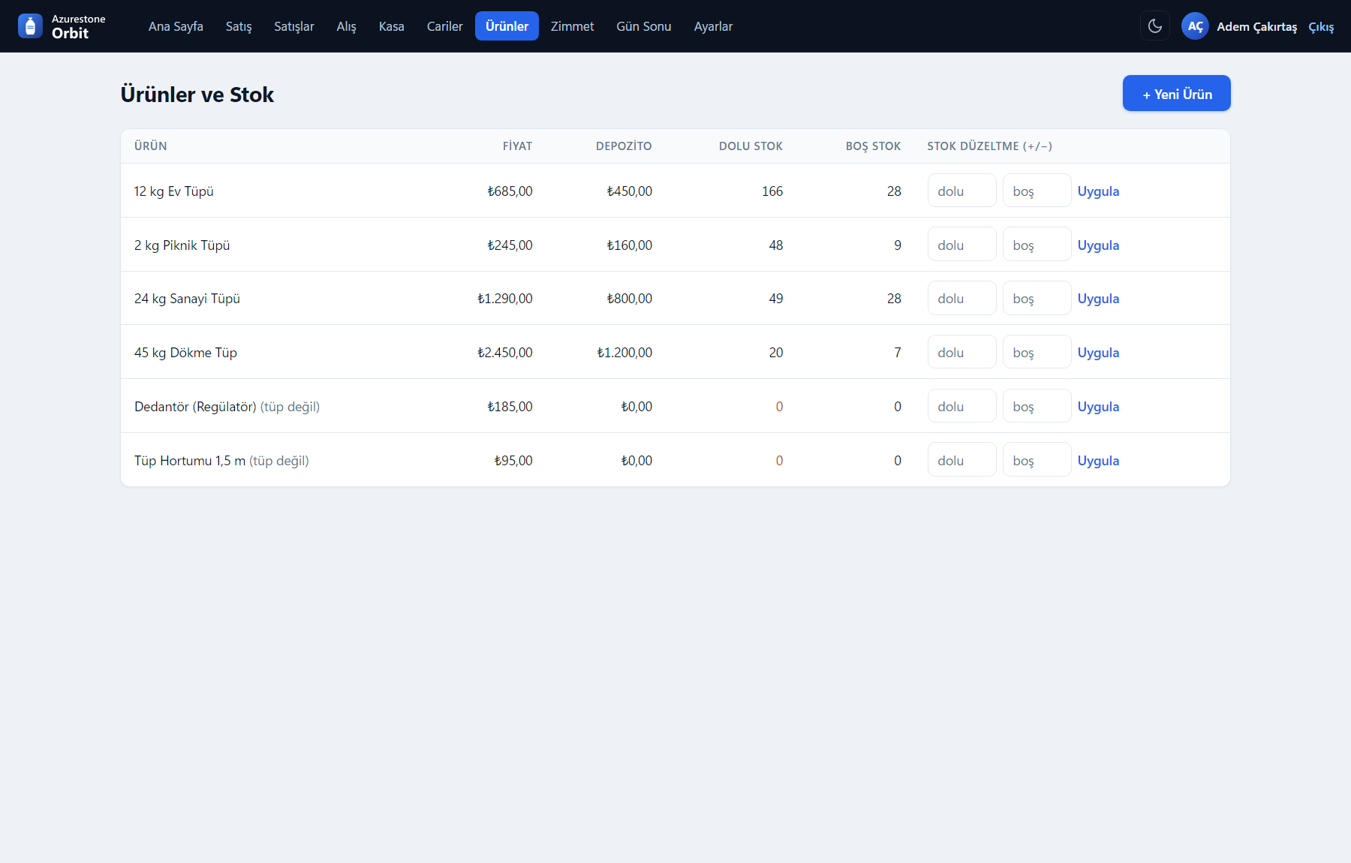The height and width of the screenshot is (863, 1351).
Task: Click the 166 dolu stok value
Action: (x=772, y=191)
